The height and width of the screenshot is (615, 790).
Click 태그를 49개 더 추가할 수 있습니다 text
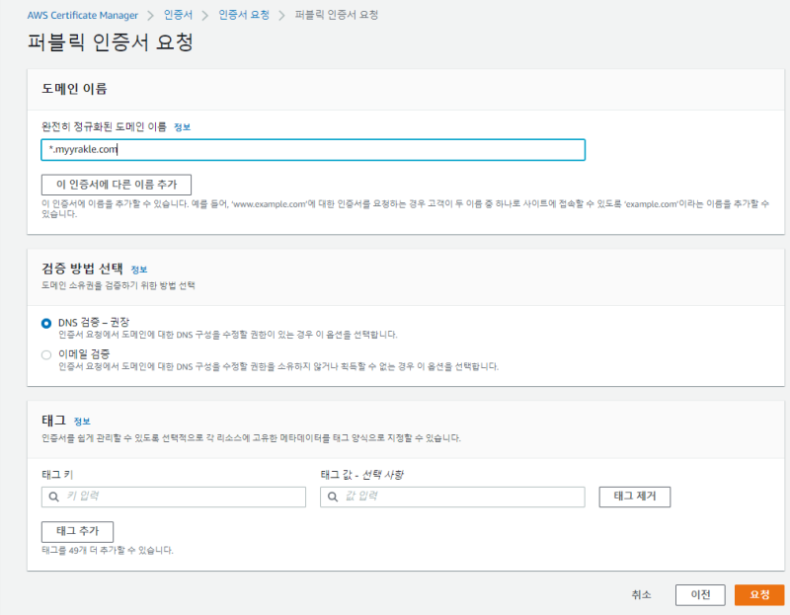click(108, 550)
